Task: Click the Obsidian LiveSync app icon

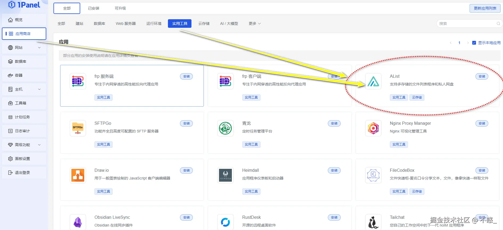Action: point(78,222)
